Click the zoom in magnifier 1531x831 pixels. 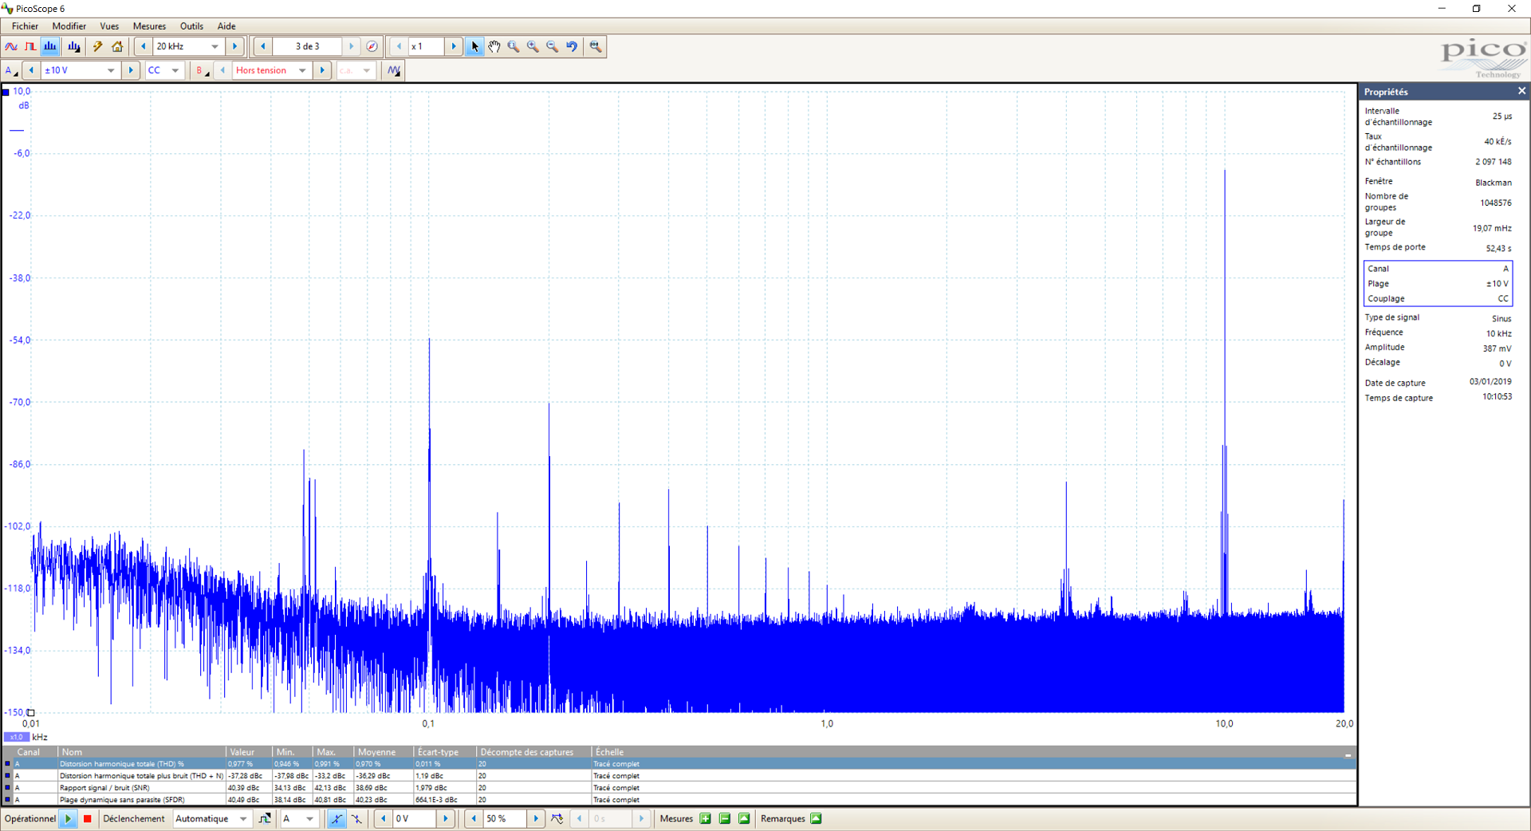533,46
